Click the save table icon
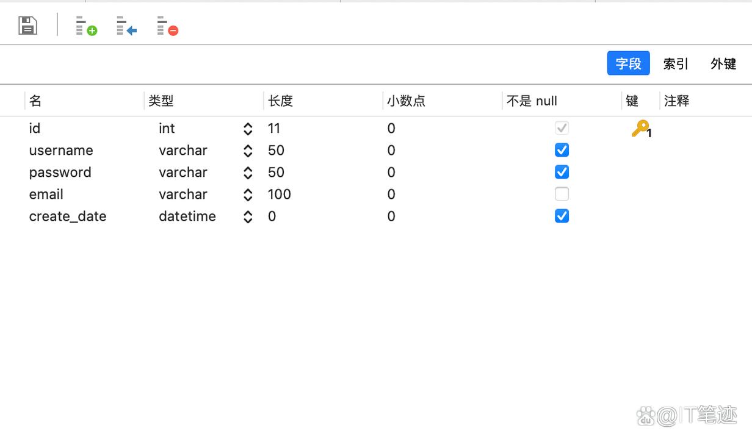This screenshot has width=752, height=442. [27, 26]
